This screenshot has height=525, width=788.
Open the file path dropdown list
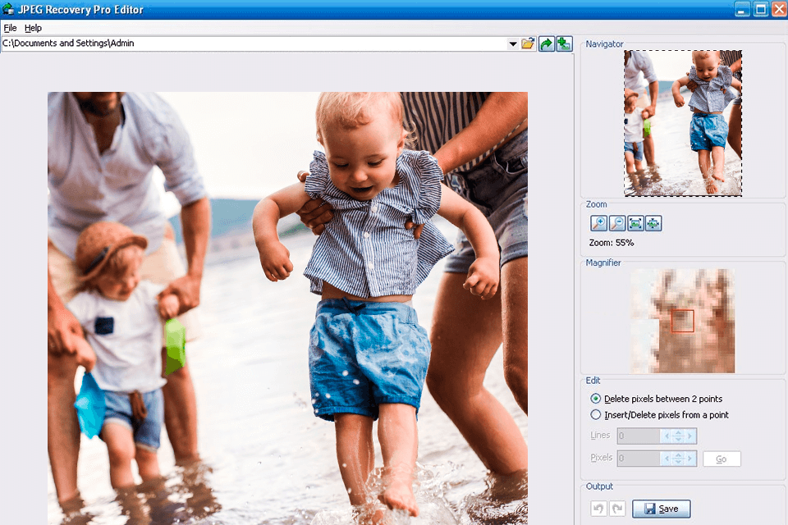pos(514,43)
